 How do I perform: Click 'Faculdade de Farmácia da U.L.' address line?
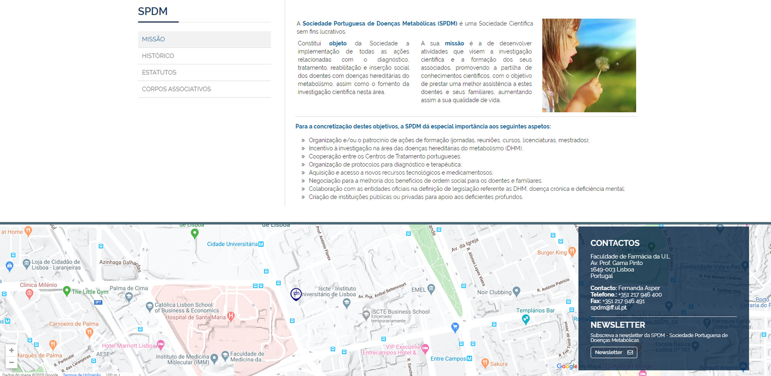[630, 256]
